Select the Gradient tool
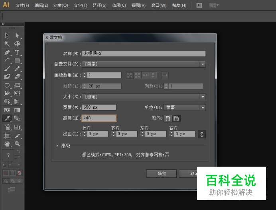276x210 pixels. coord(17,110)
